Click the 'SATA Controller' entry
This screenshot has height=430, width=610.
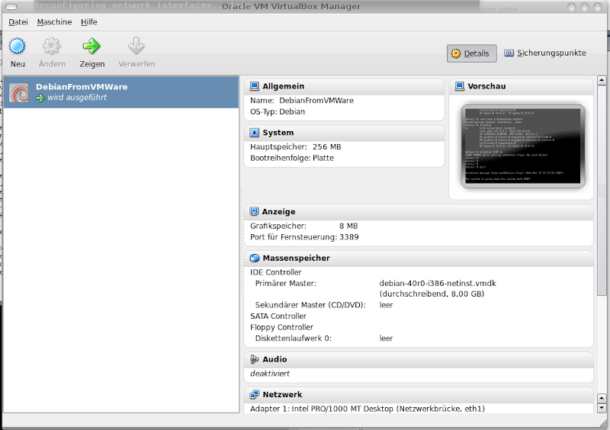pos(278,316)
